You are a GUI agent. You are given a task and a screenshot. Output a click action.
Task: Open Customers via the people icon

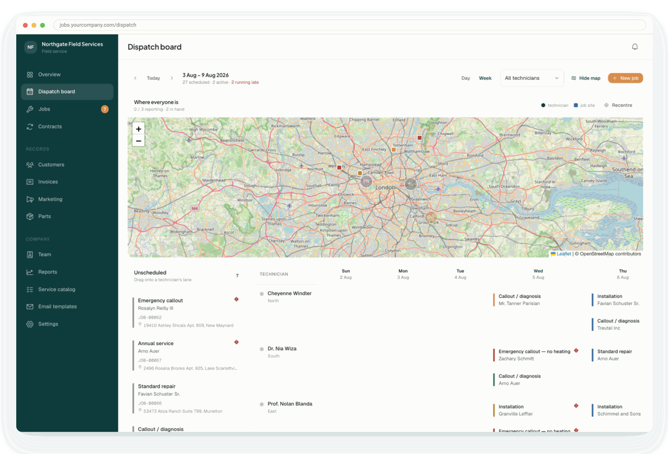(x=30, y=165)
